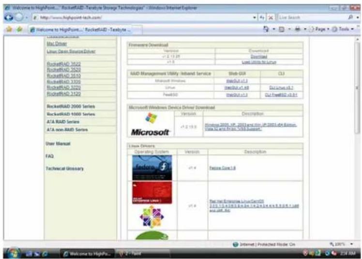Open the Mac Driver link
Viewport: 362px width, 259px height.
point(57,44)
